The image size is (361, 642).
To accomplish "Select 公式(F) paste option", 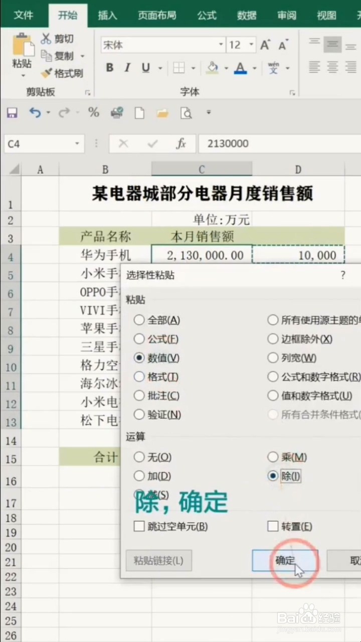I will pyautogui.click(x=156, y=339).
